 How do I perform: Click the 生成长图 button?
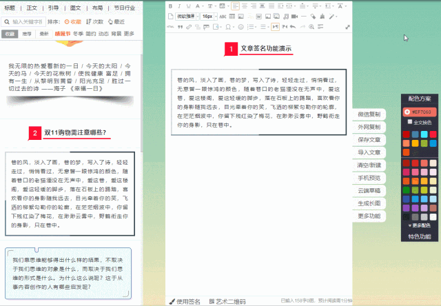(x=369, y=203)
